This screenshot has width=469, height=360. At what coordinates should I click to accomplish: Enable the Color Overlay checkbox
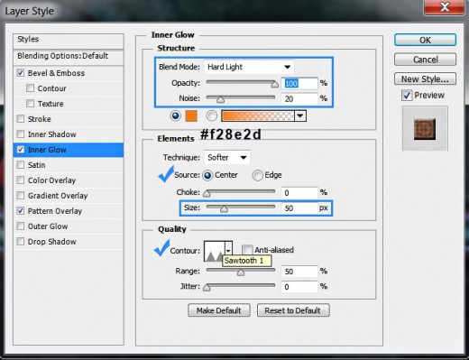[21, 180]
